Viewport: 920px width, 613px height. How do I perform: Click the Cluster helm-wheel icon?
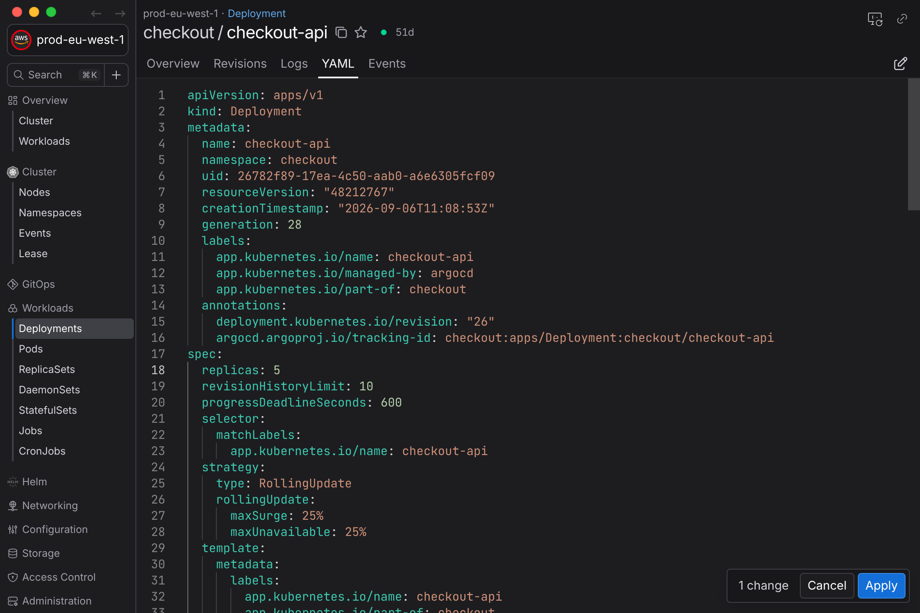tap(13, 172)
